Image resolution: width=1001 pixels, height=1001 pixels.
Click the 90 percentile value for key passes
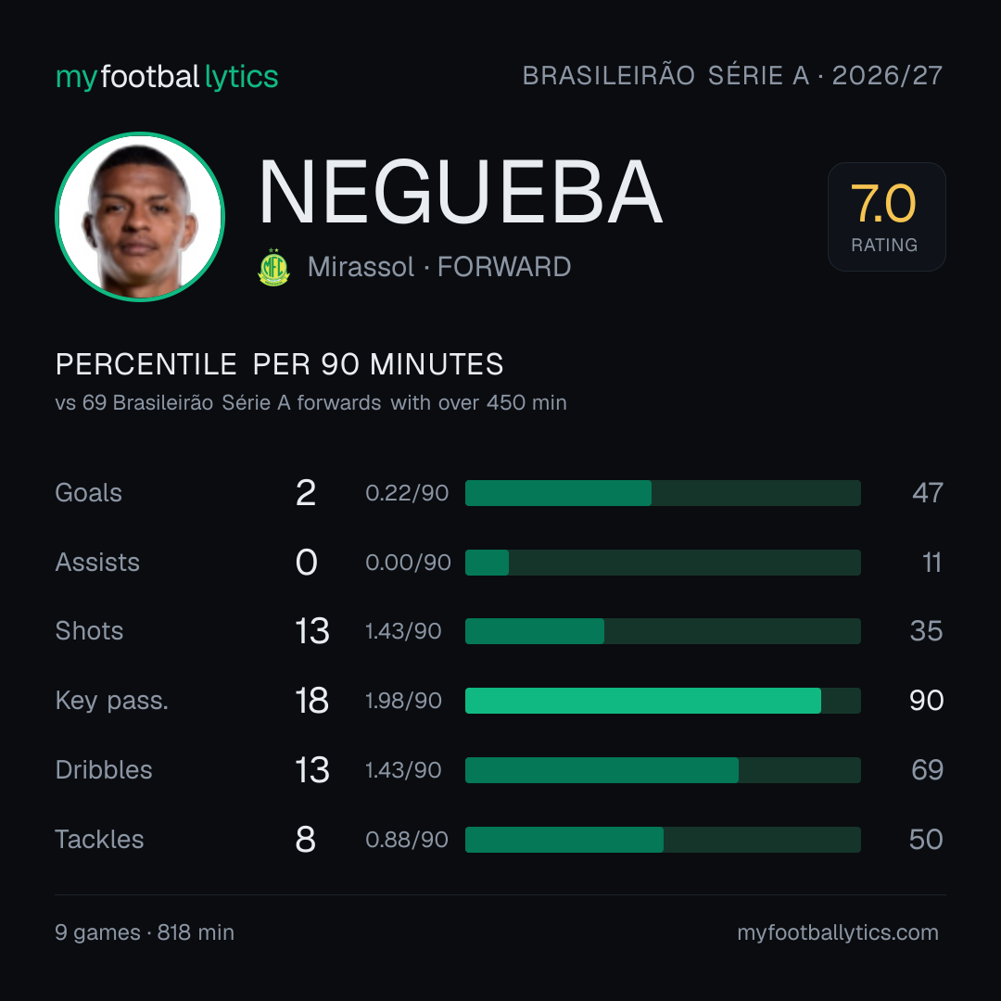[x=926, y=701]
